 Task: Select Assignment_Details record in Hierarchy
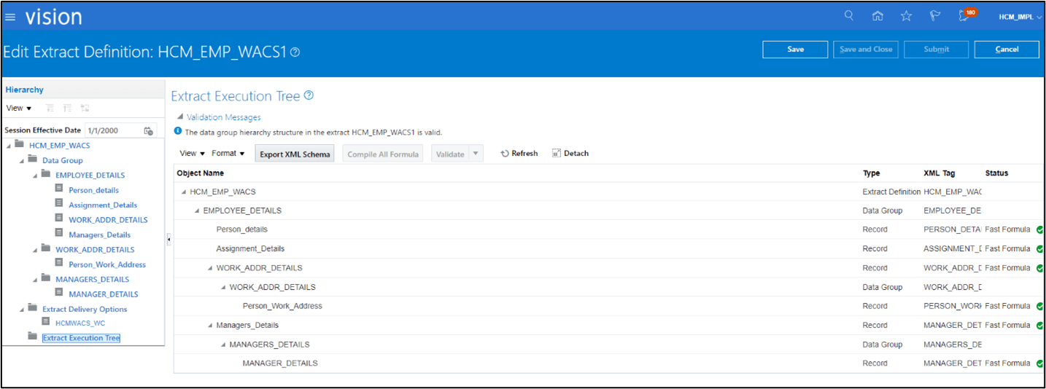(x=103, y=205)
